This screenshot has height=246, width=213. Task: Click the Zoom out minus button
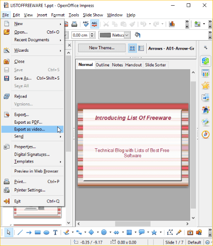click(x=208, y=242)
